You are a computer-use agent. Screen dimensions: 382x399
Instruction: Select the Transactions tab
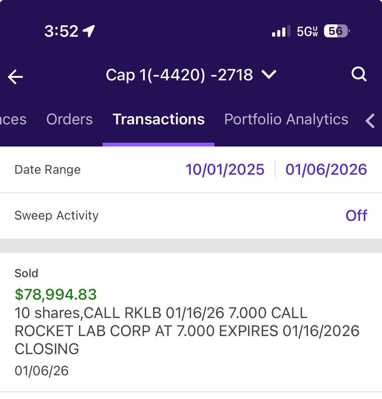tap(158, 119)
